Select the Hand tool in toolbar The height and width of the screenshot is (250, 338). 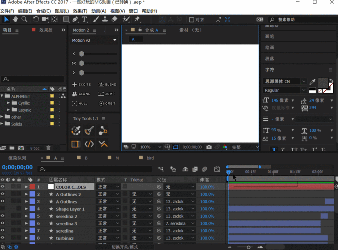click(15, 19)
